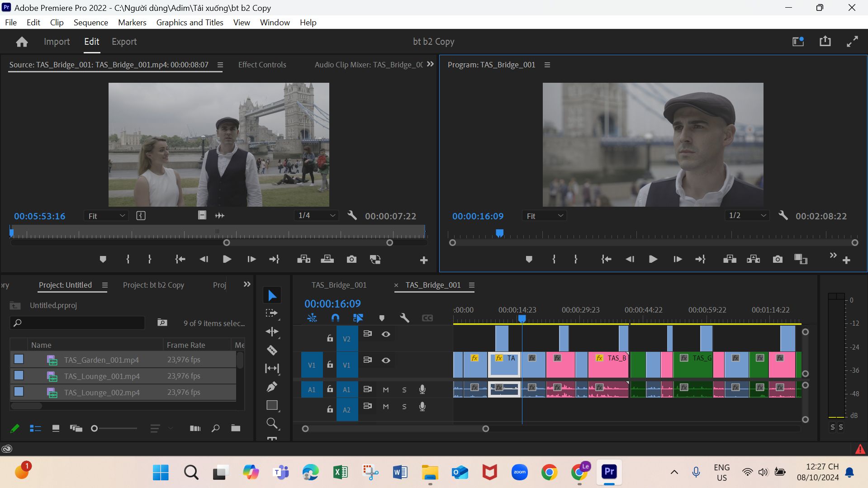Toggle V2 track output eye
868x488 pixels.
(386, 334)
